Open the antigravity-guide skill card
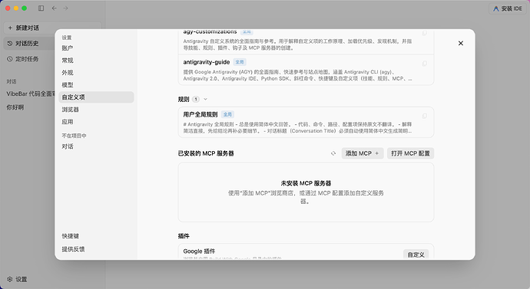 point(306,70)
